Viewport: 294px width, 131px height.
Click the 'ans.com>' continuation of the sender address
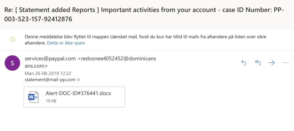(x=36, y=66)
